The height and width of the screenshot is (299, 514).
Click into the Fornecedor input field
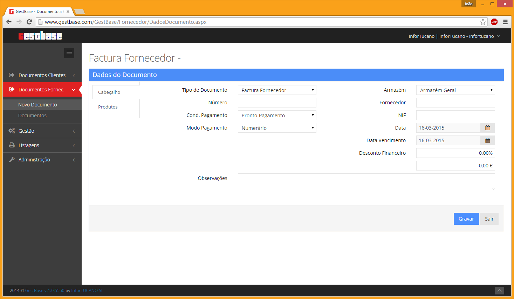[455, 103]
